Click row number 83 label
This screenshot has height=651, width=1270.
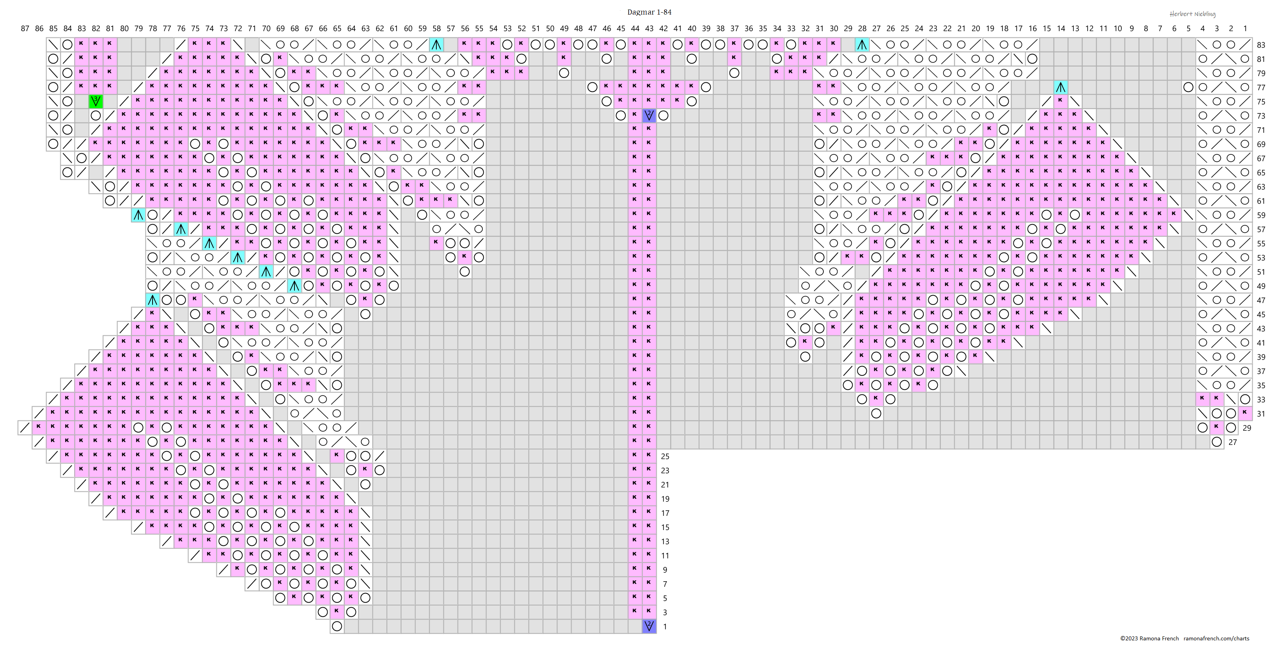pyautogui.click(x=1261, y=45)
